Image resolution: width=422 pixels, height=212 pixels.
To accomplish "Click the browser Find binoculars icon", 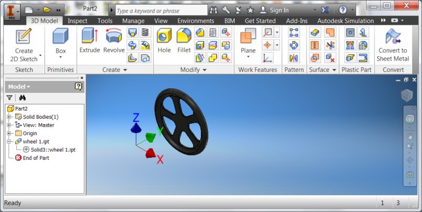I will coord(22,98).
